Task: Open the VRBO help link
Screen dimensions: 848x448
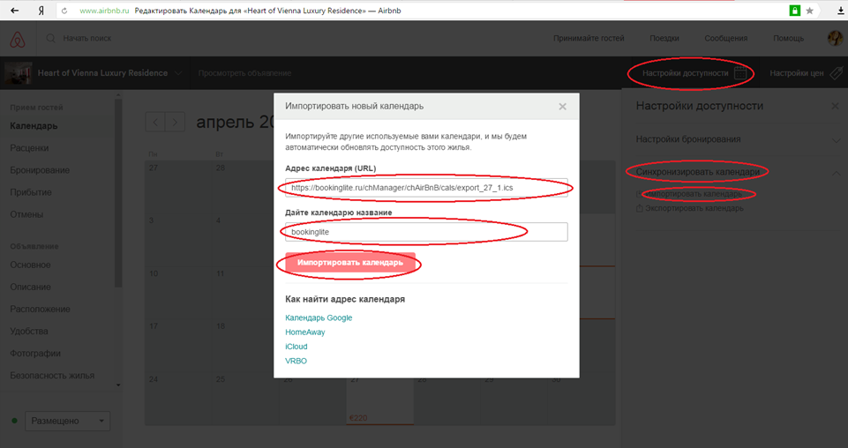Action: (x=296, y=361)
